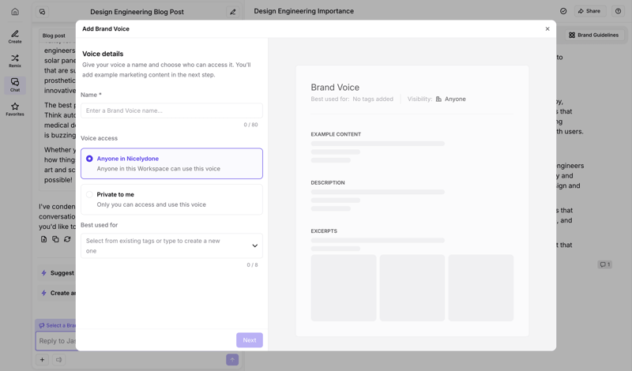The image size is (632, 371).
Task: Select Private to me radio option
Action: (x=171, y=200)
